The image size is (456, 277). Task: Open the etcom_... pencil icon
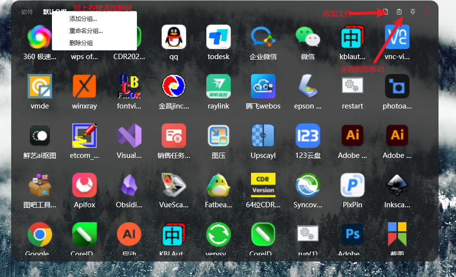tap(84, 136)
